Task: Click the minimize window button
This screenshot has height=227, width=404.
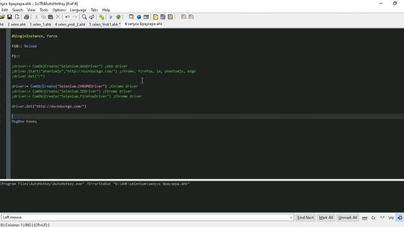Action: tap(381, 3)
